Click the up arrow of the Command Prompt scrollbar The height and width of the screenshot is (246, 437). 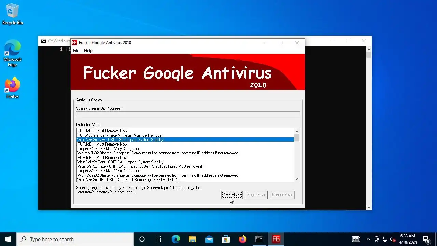[369, 49]
